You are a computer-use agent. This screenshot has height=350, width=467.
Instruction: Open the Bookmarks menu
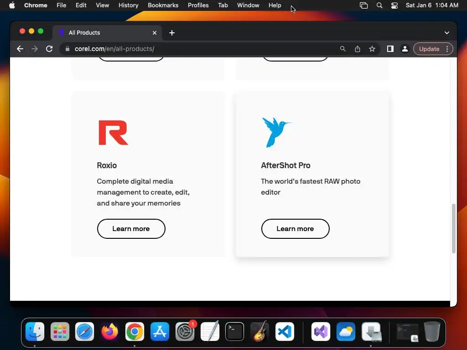pyautogui.click(x=163, y=5)
